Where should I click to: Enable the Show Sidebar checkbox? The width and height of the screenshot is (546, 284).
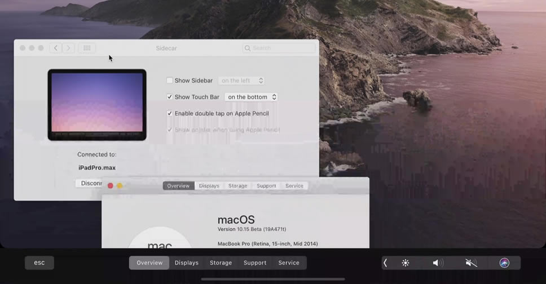point(170,81)
